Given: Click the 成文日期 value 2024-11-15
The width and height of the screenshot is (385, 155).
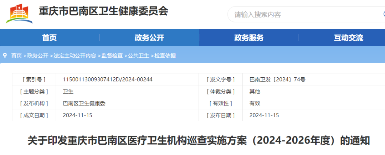Looking at the screenshot, I should (x=78, y=115).
